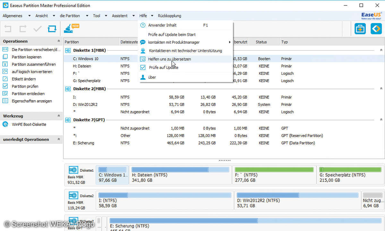385x231 pixels.
Task: Click Eigenschaften anzeigen operation text
Action: coord(32,101)
